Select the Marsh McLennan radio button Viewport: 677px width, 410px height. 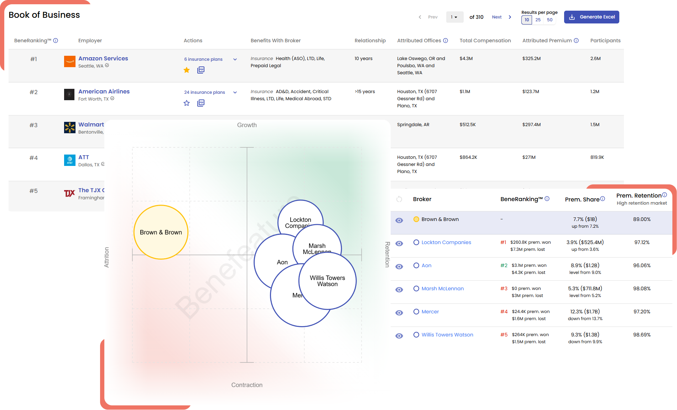coord(416,288)
